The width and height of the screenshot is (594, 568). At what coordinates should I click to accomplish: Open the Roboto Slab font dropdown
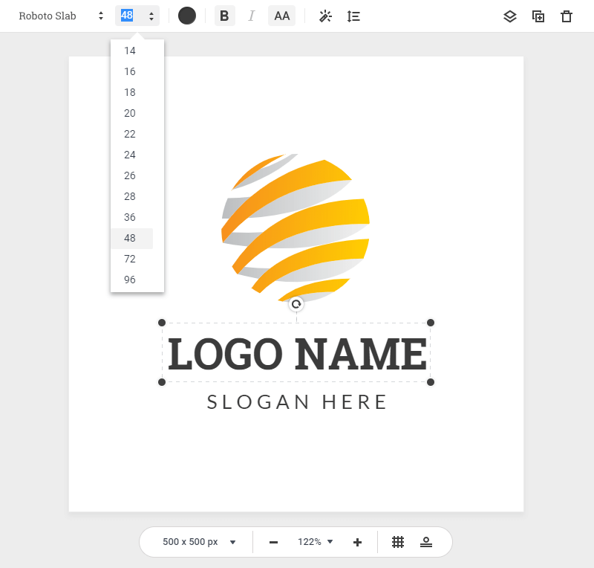[x=61, y=16]
